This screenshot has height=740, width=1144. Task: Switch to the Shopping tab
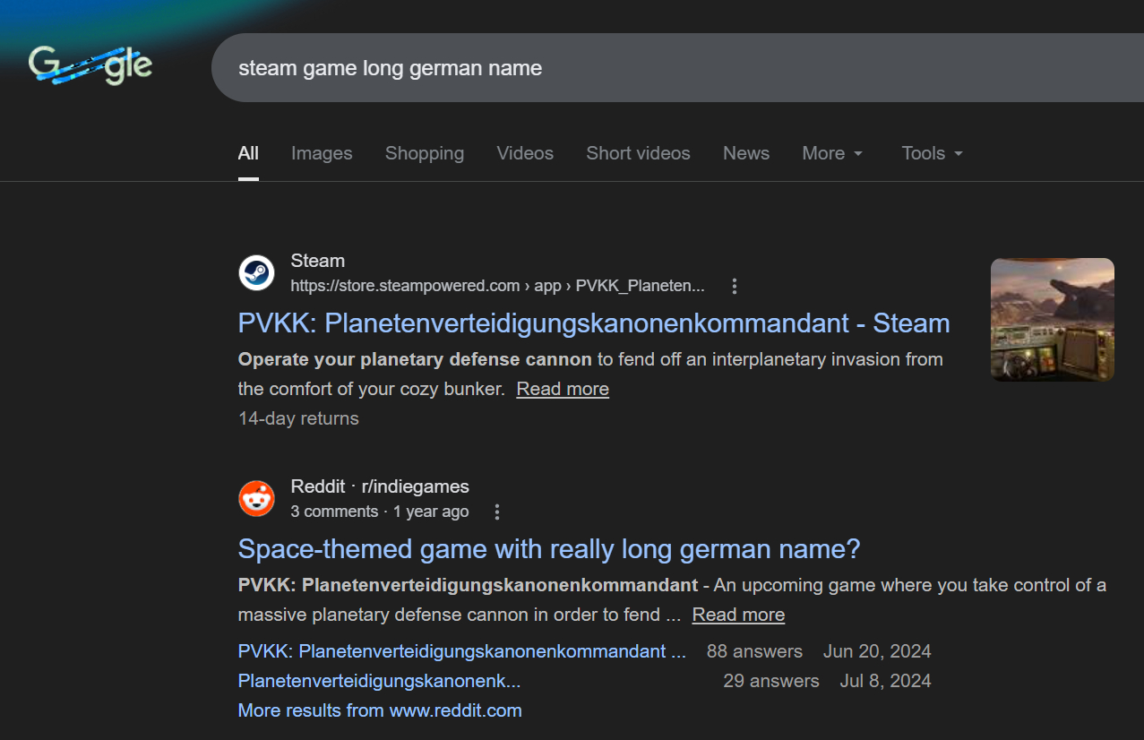pos(425,153)
